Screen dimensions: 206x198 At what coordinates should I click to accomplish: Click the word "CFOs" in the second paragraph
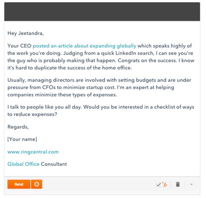coord(49,87)
